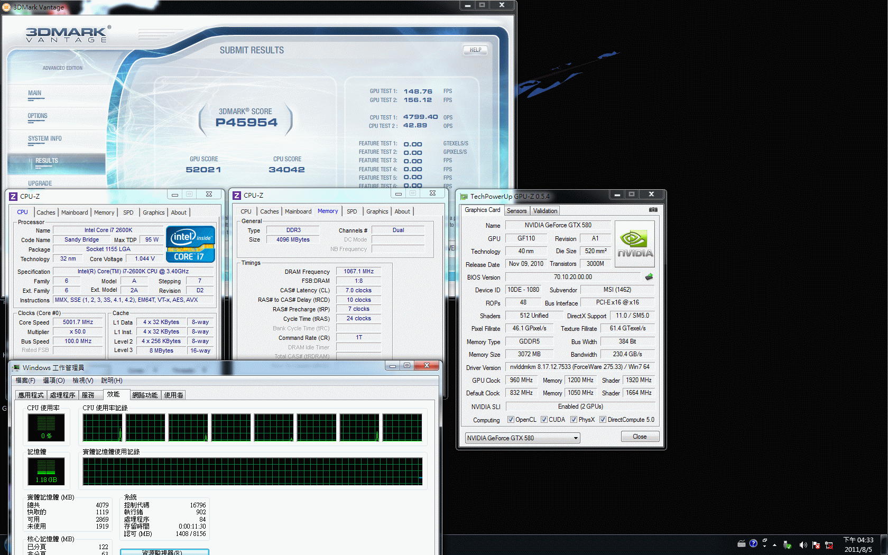
Task: Toggle the PhysX checkbox
Action: click(x=573, y=420)
